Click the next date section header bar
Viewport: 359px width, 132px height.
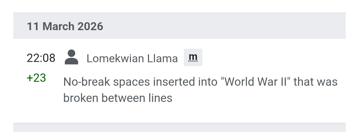coord(179,127)
